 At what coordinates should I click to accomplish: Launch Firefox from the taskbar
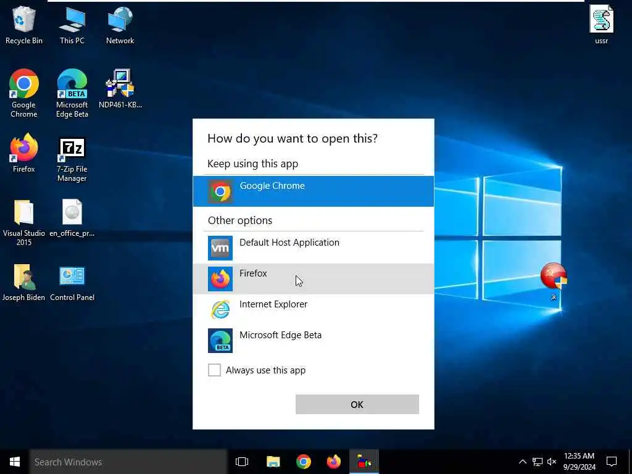(x=334, y=462)
